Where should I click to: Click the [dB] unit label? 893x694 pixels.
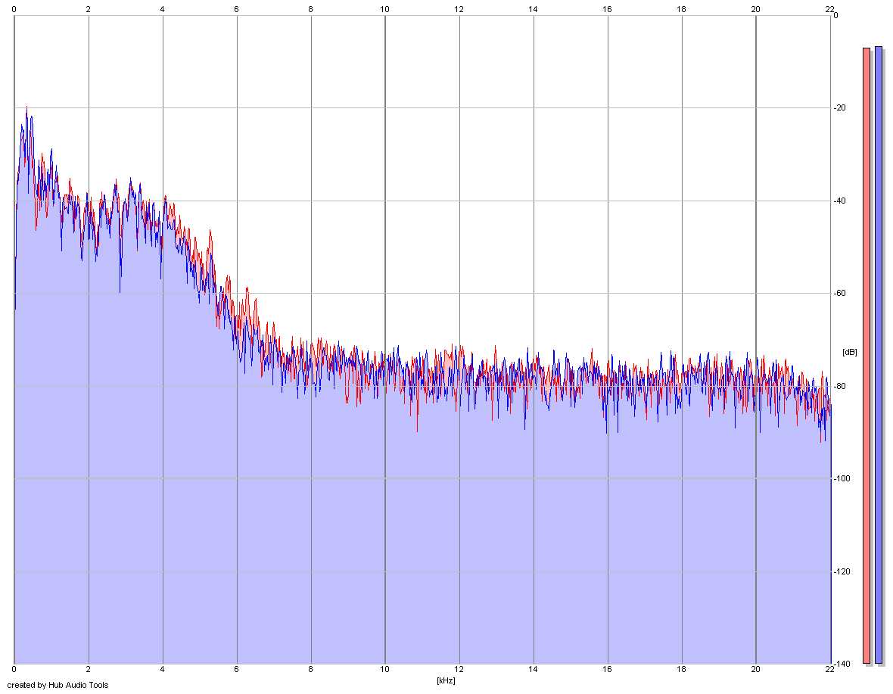coord(850,353)
